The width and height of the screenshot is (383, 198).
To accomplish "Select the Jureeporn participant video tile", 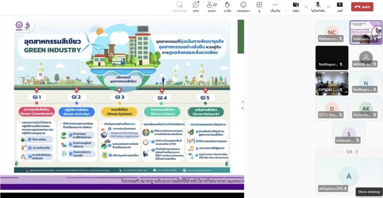I will 366,32.
